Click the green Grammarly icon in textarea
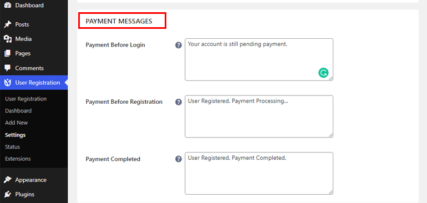This screenshot has height=203, width=427. pos(323,73)
